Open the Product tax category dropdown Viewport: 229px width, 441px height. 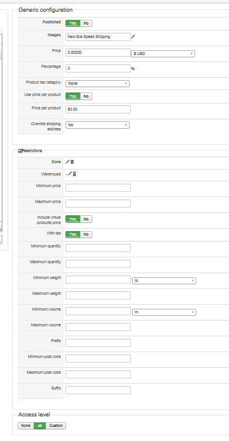tap(98, 84)
